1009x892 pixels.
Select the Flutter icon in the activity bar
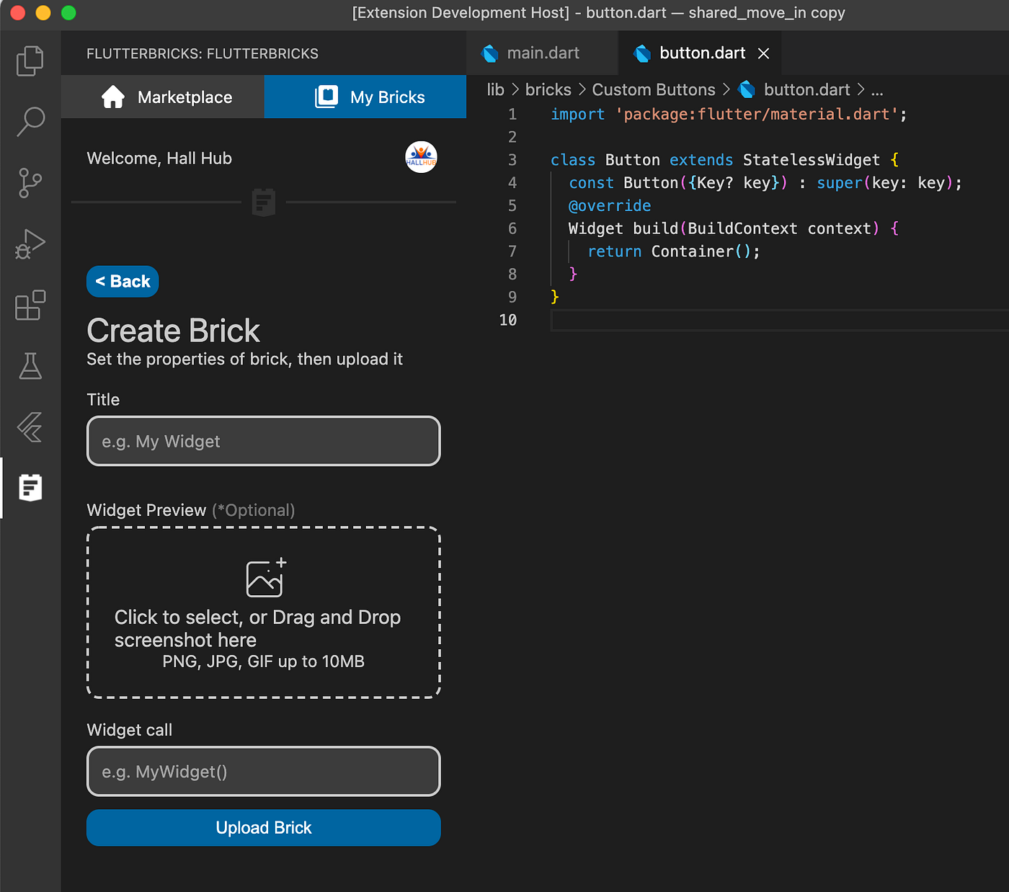(30, 428)
